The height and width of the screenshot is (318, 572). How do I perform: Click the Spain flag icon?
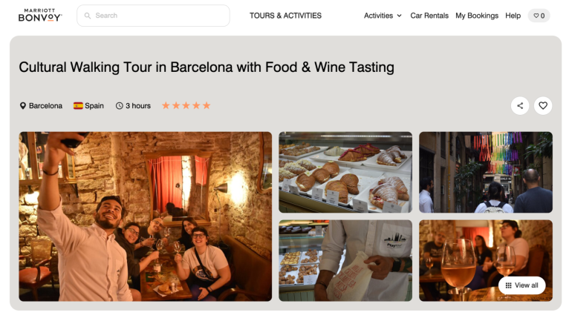click(78, 106)
